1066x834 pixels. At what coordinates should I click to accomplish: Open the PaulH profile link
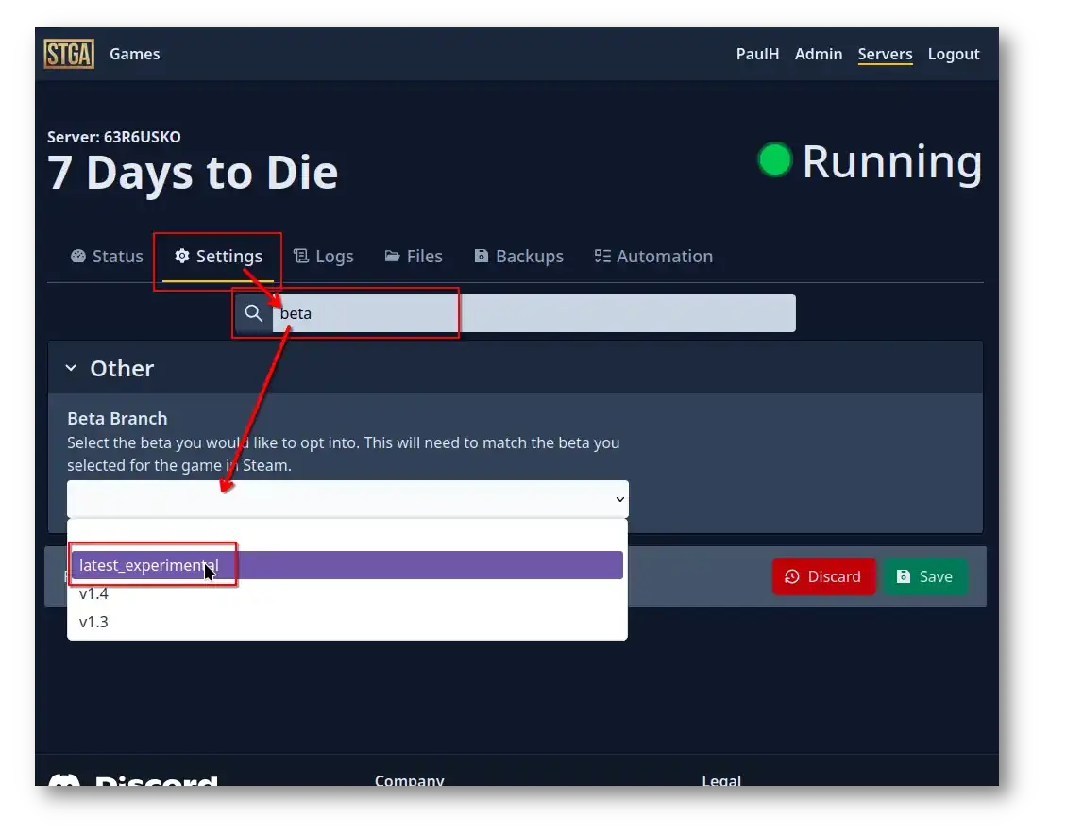pyautogui.click(x=757, y=54)
